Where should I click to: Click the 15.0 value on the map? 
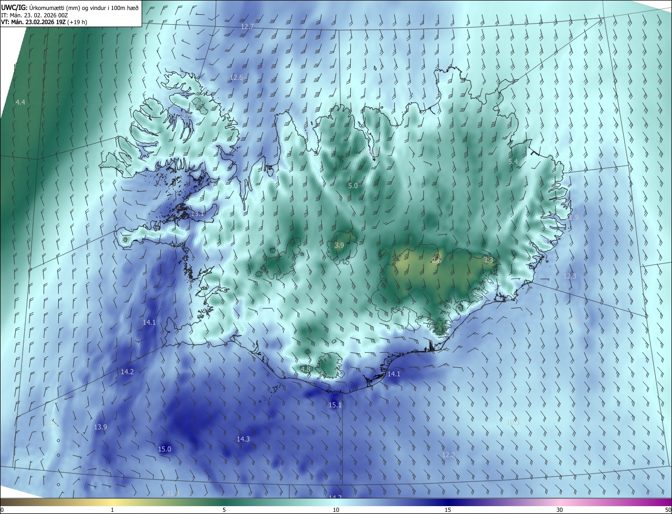164,449
